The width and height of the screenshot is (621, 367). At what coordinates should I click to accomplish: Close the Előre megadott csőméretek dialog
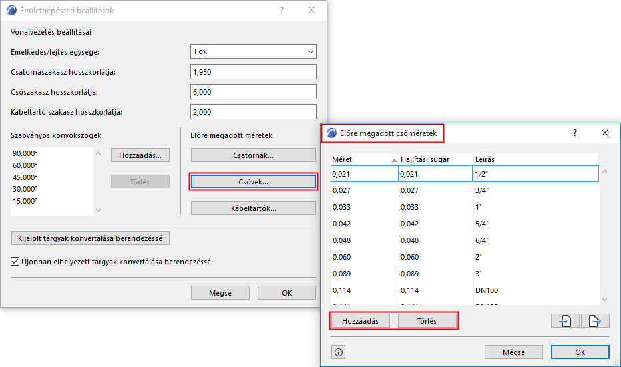coord(605,133)
